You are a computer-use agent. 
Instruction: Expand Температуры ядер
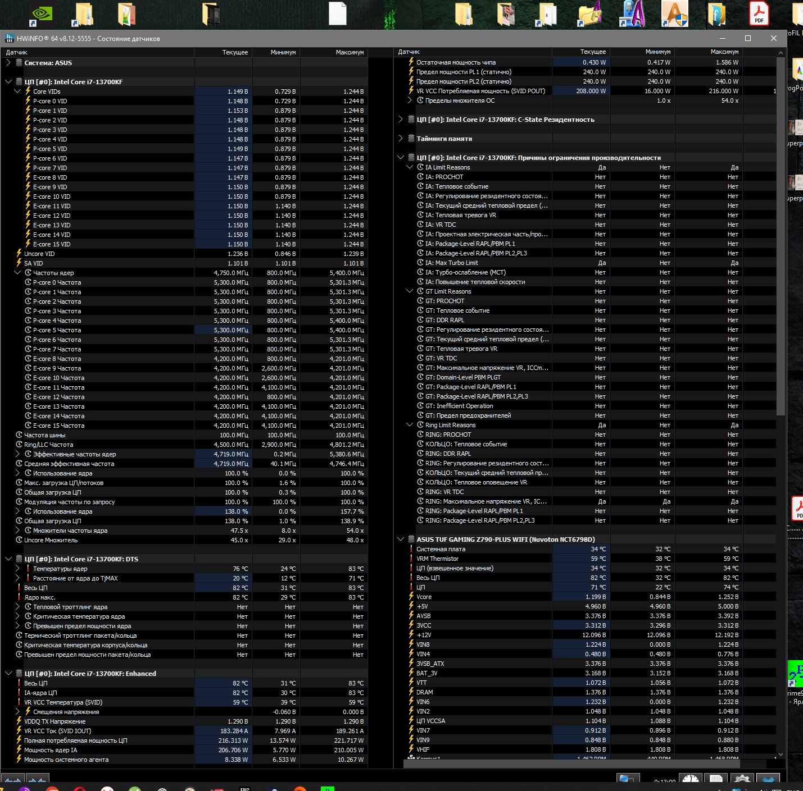(x=17, y=569)
